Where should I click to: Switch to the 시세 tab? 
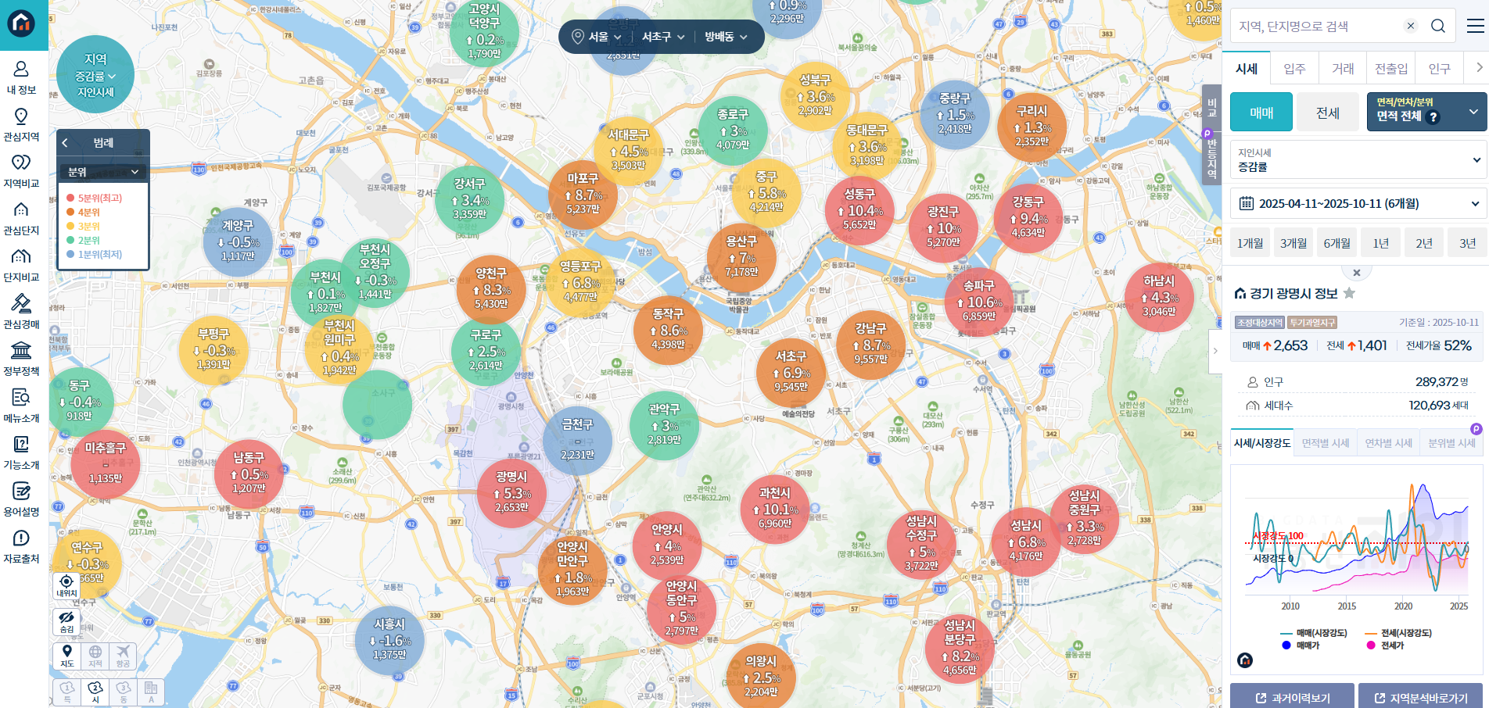(1247, 69)
